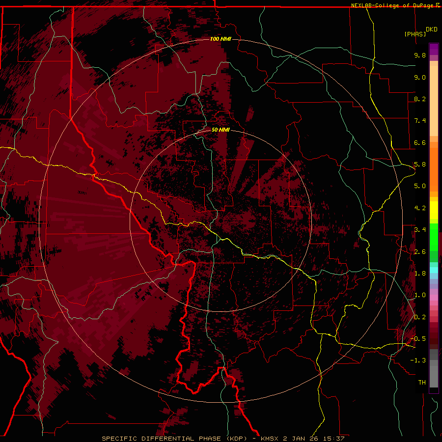Screen dimensions: 442x442
Task: Click the 5.0 scale value
Action: (420, 186)
